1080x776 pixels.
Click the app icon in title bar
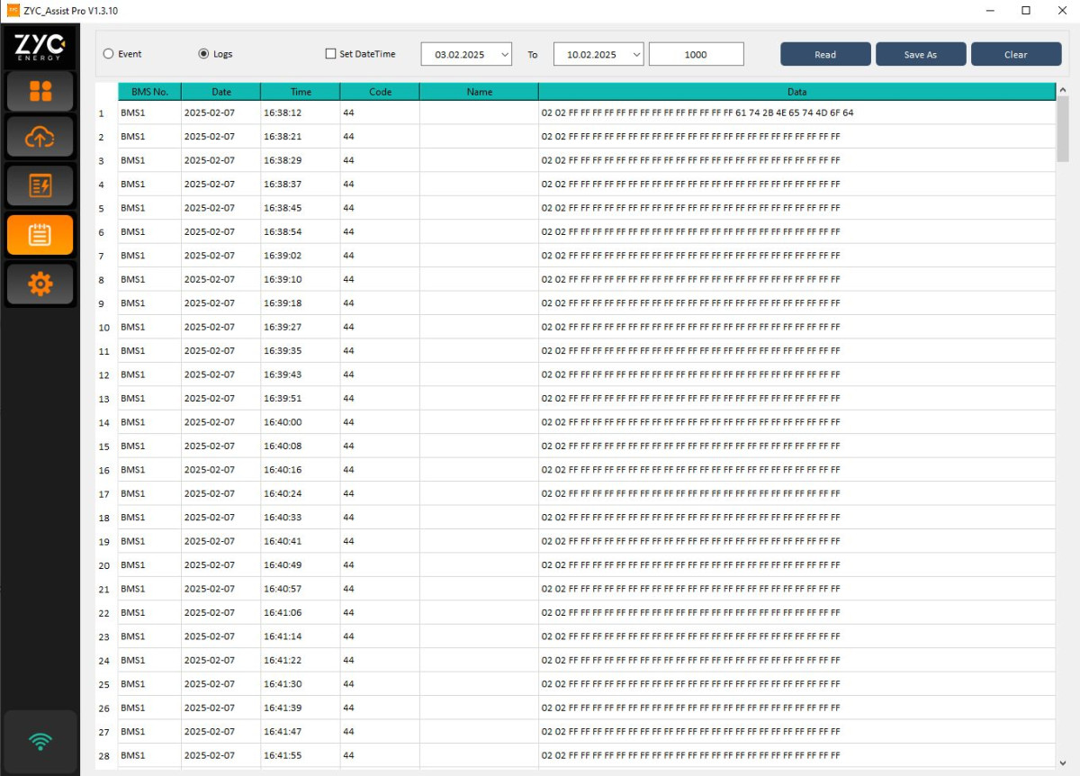click(x=13, y=11)
